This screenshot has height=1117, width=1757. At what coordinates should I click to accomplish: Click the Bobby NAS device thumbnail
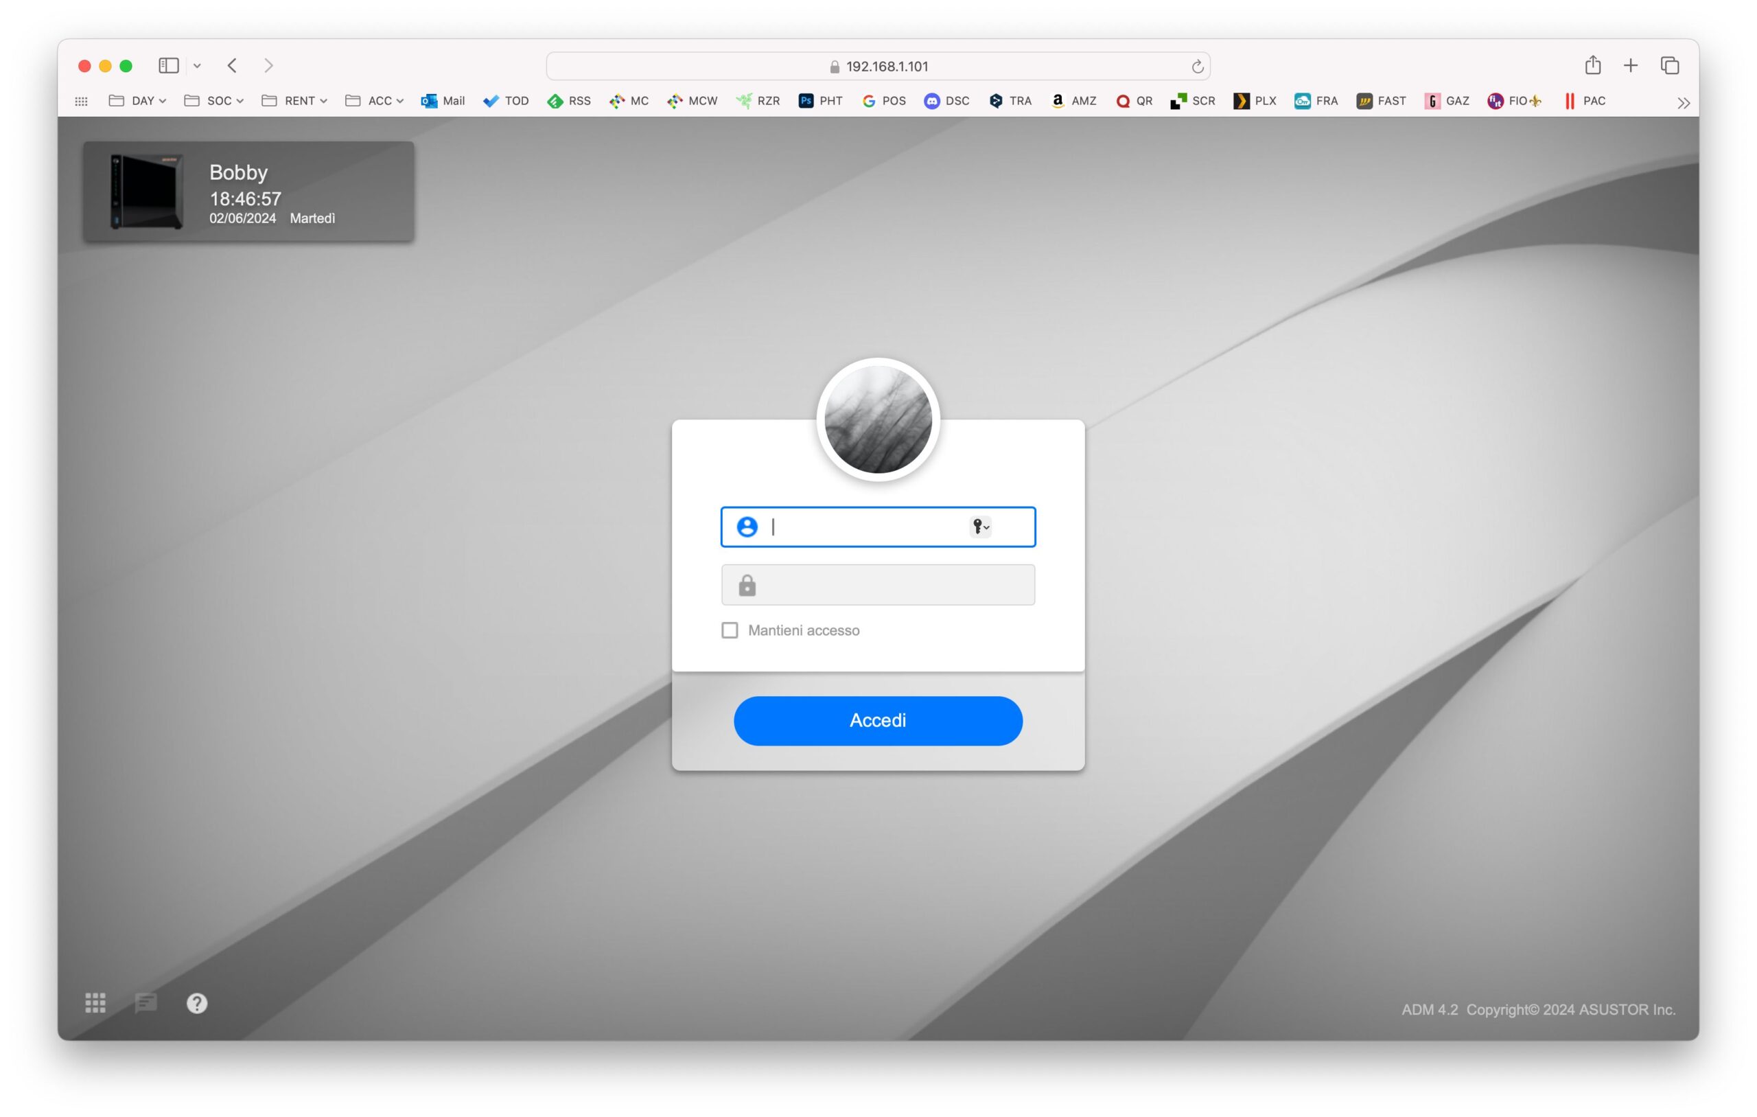pyautogui.click(x=146, y=192)
